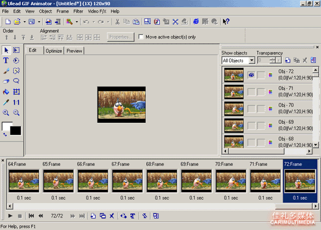This screenshot has width=321, height=230.
Task: Click the white foreground color swatch
Action: point(6,126)
